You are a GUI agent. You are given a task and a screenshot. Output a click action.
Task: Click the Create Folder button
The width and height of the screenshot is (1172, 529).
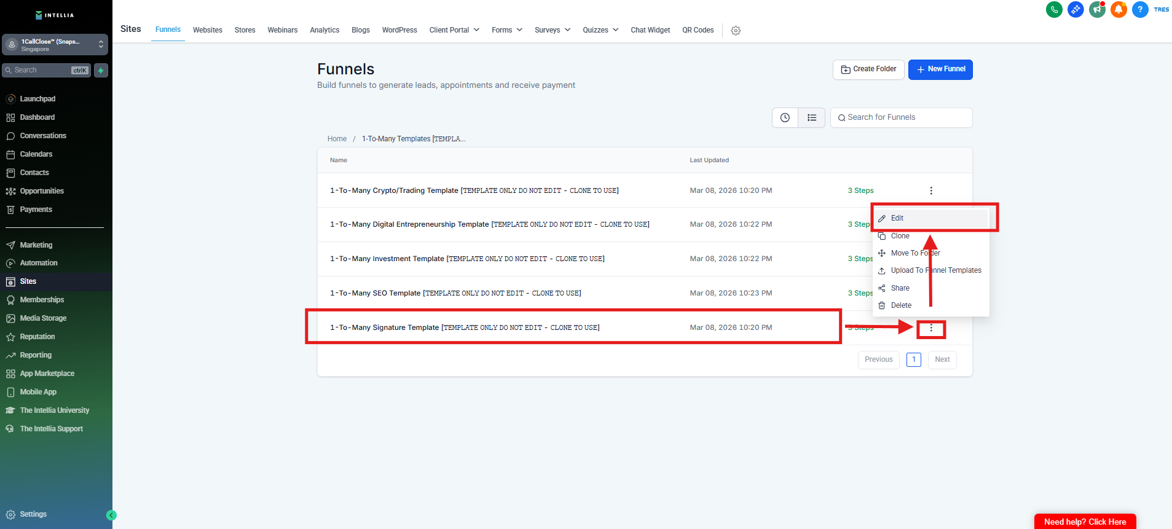868,69
